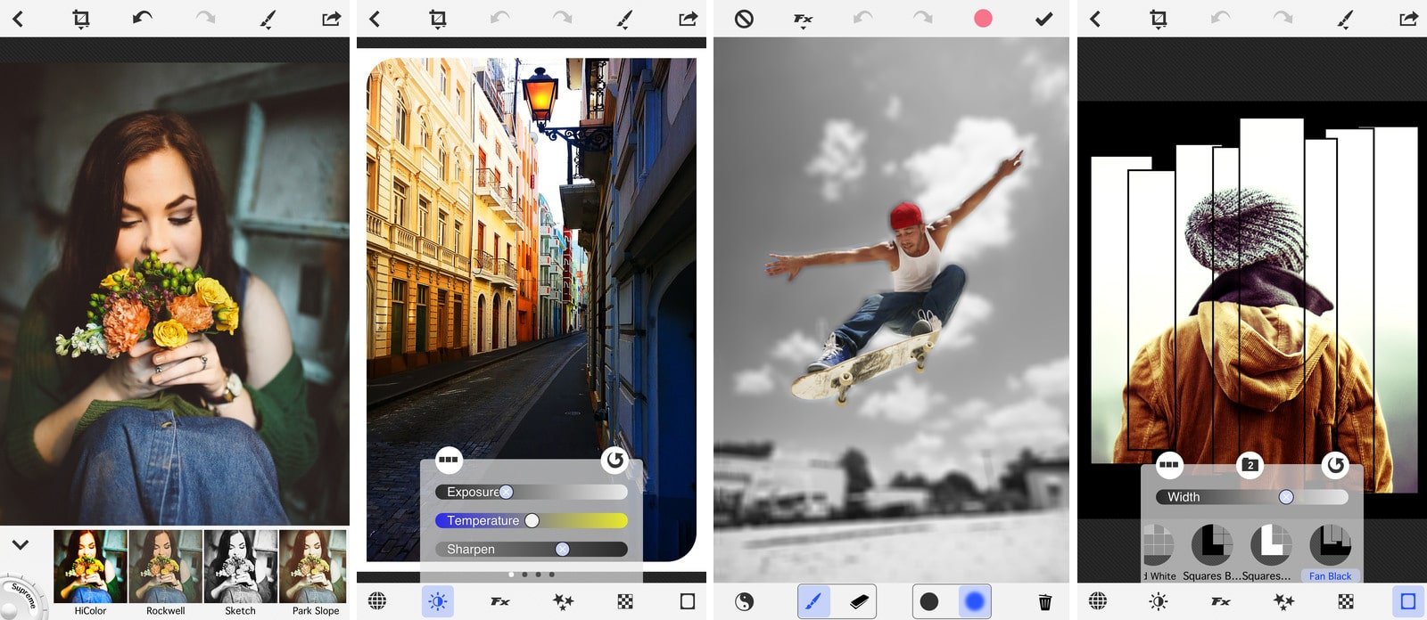Screen dimensions: 1427x620
Task: Select the Squares B... frame thumbnail
Action: [1211, 552]
